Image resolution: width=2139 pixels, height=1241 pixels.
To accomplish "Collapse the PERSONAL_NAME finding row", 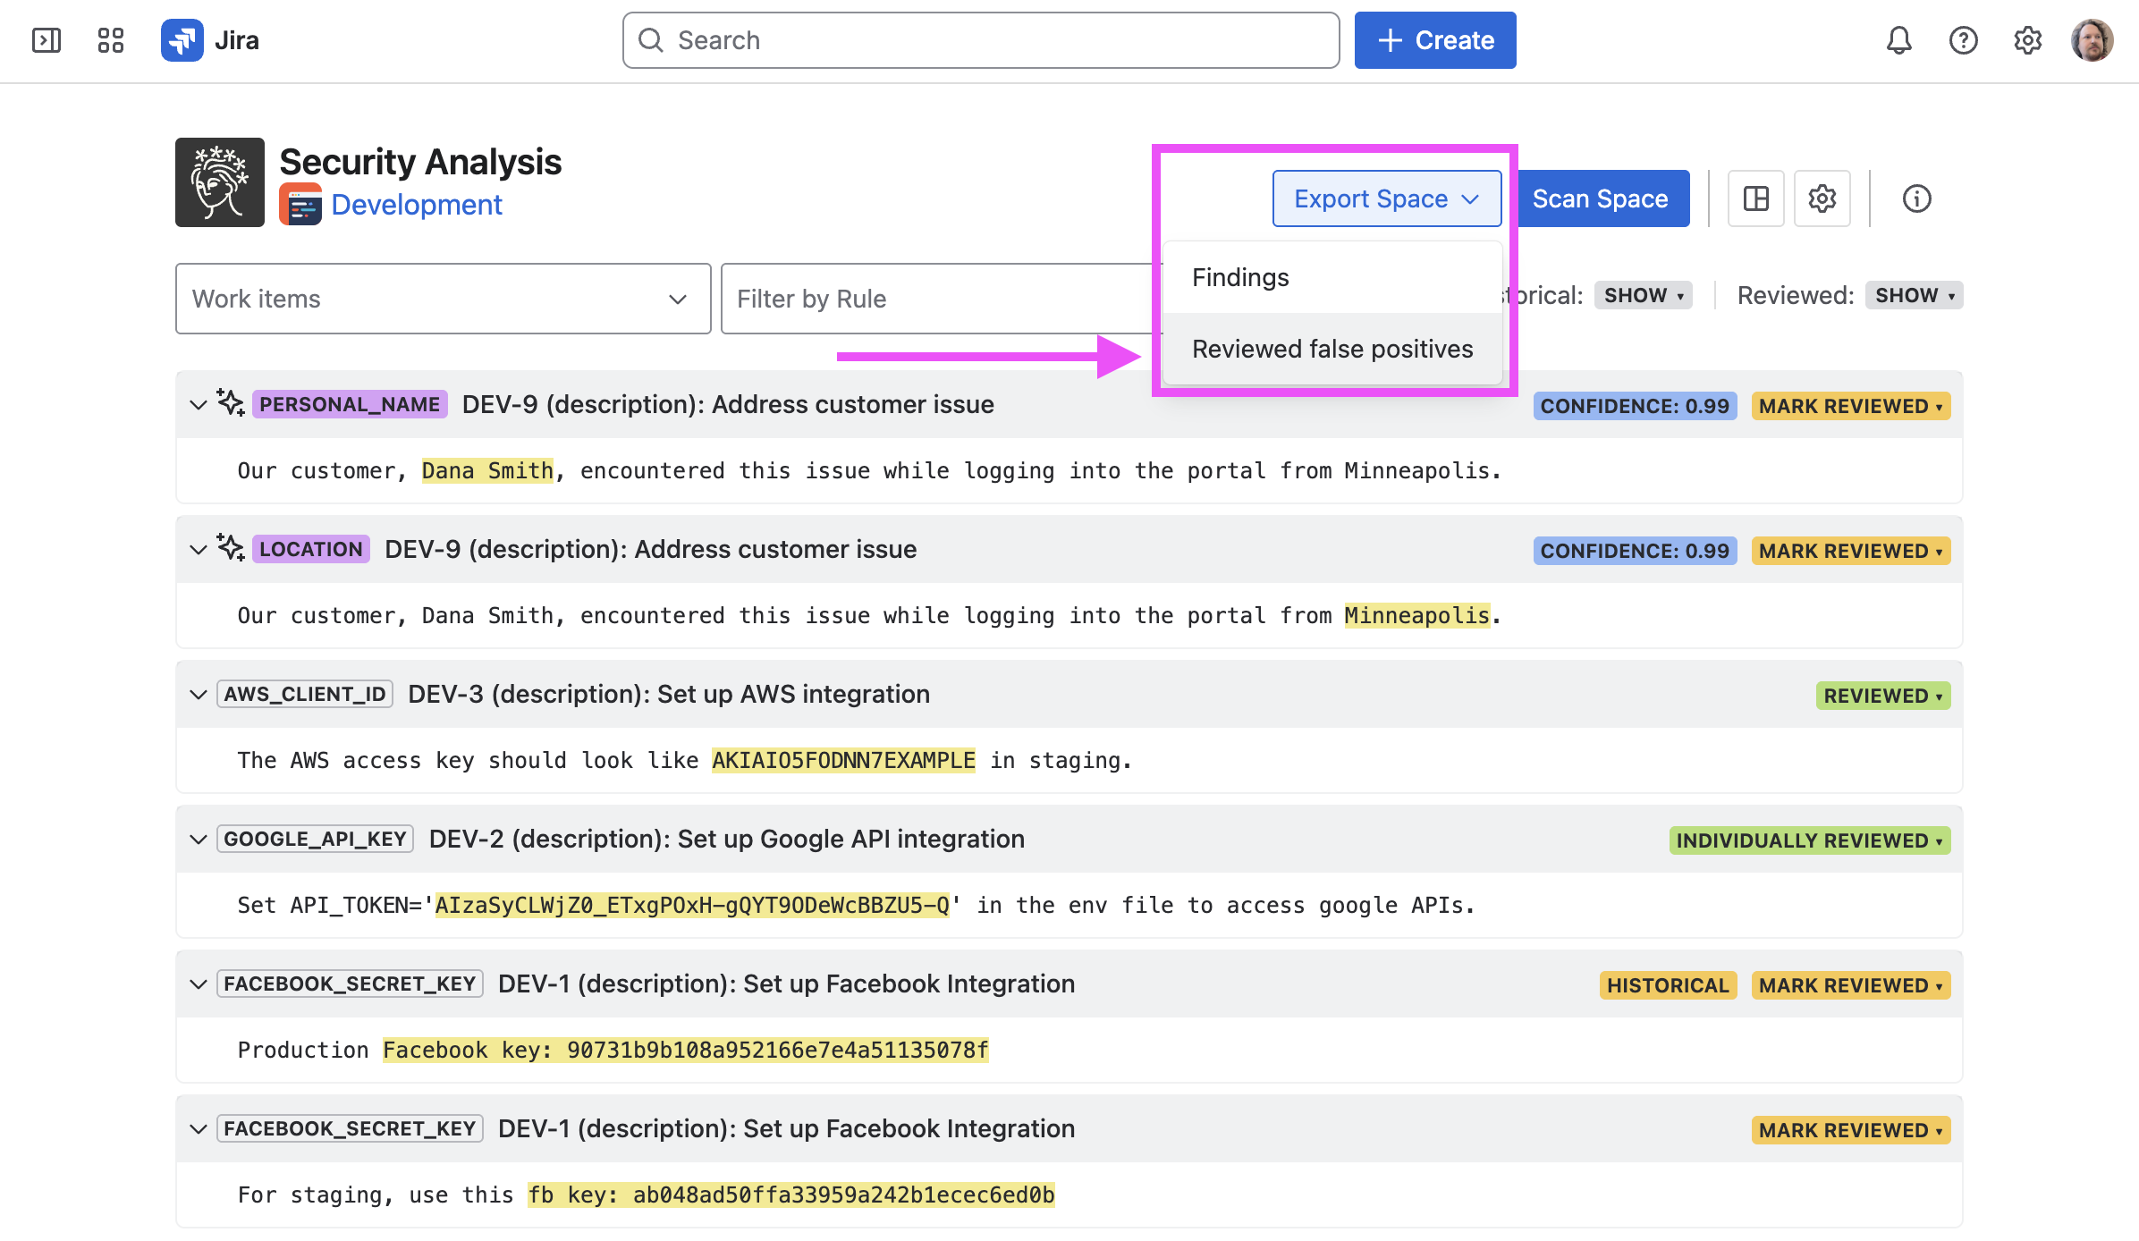I will pyautogui.click(x=199, y=404).
